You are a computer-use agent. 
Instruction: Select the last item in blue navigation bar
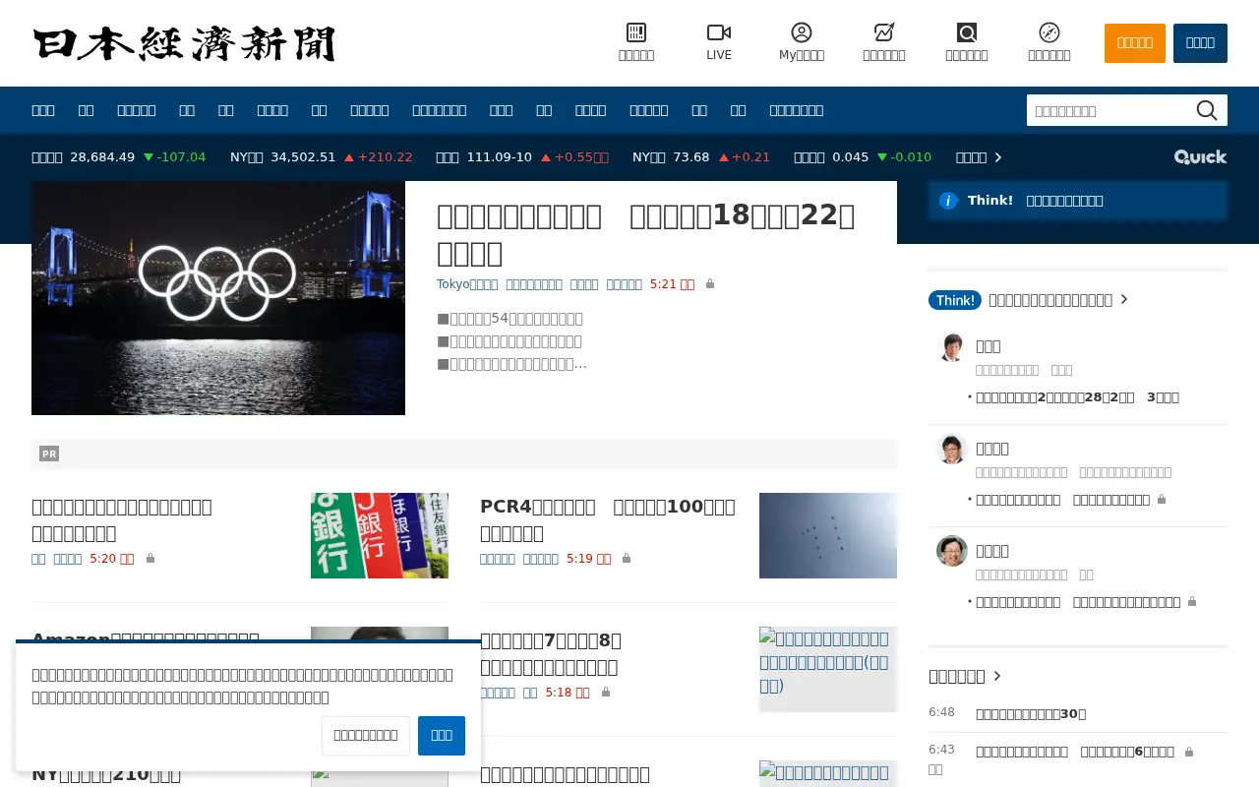797,110
